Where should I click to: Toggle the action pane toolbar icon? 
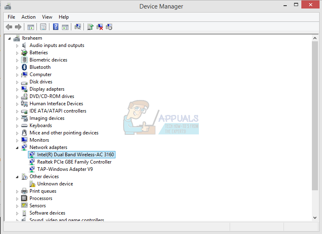coord(65,27)
